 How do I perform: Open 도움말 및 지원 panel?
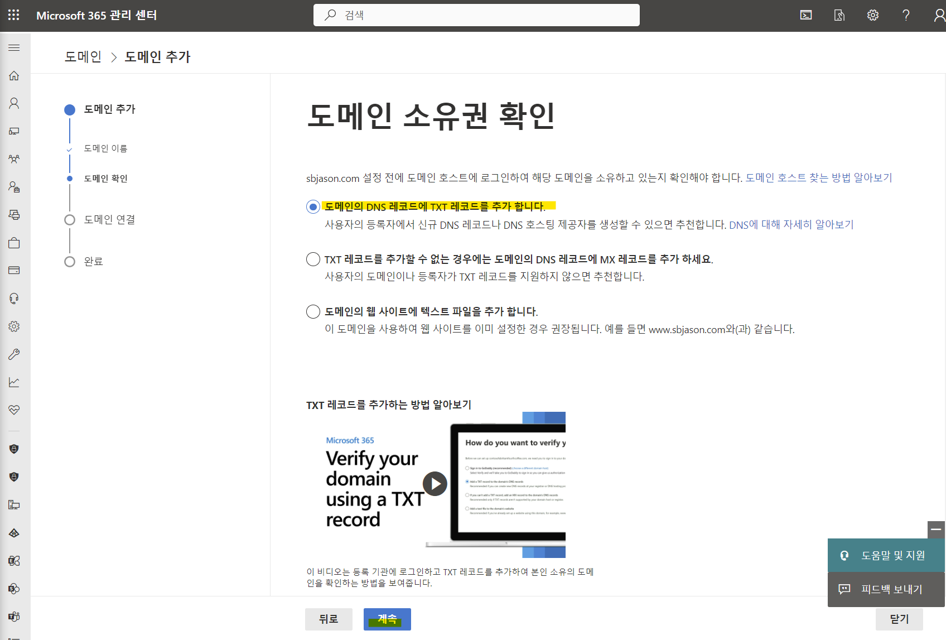[x=886, y=555]
